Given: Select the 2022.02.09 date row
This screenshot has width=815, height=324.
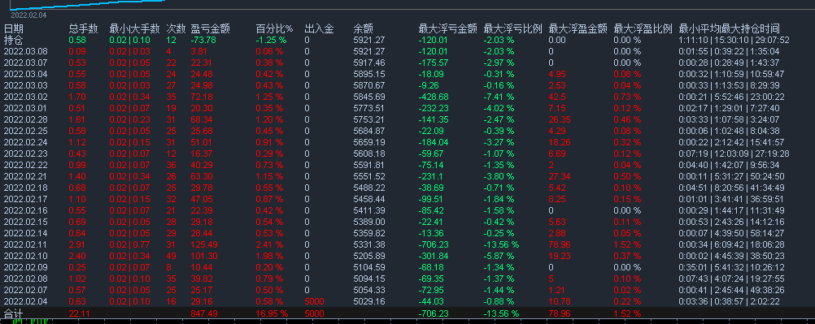Looking at the screenshot, I should click(x=25, y=267).
